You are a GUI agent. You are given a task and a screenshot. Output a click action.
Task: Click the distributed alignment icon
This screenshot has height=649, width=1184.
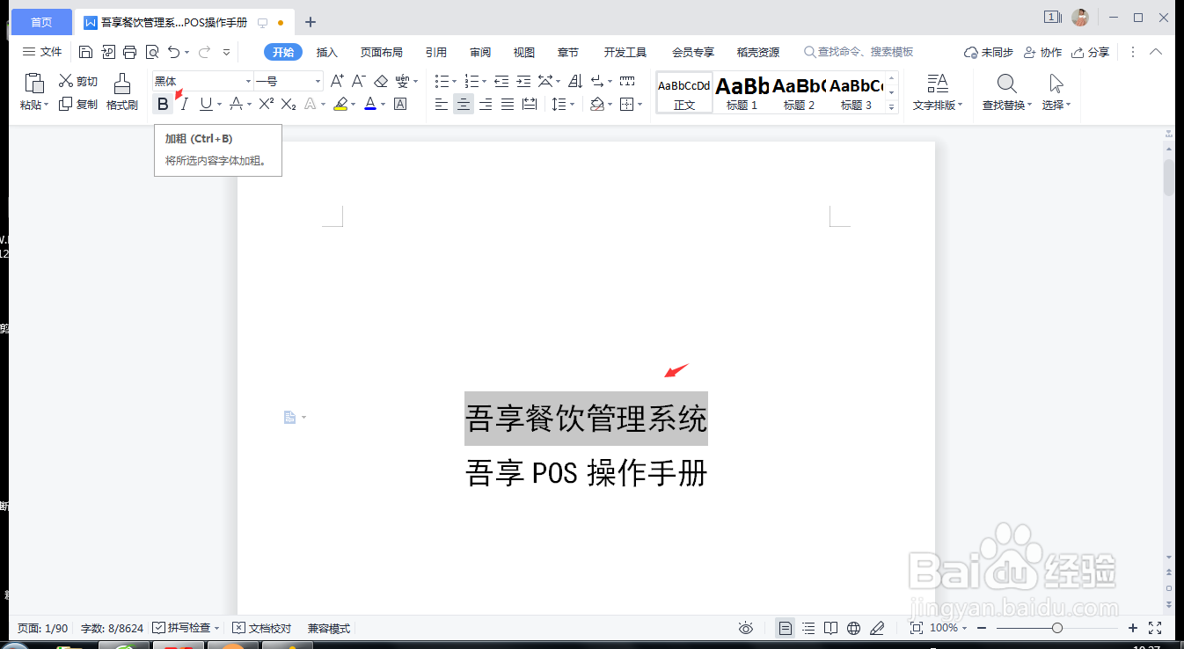[x=530, y=105]
